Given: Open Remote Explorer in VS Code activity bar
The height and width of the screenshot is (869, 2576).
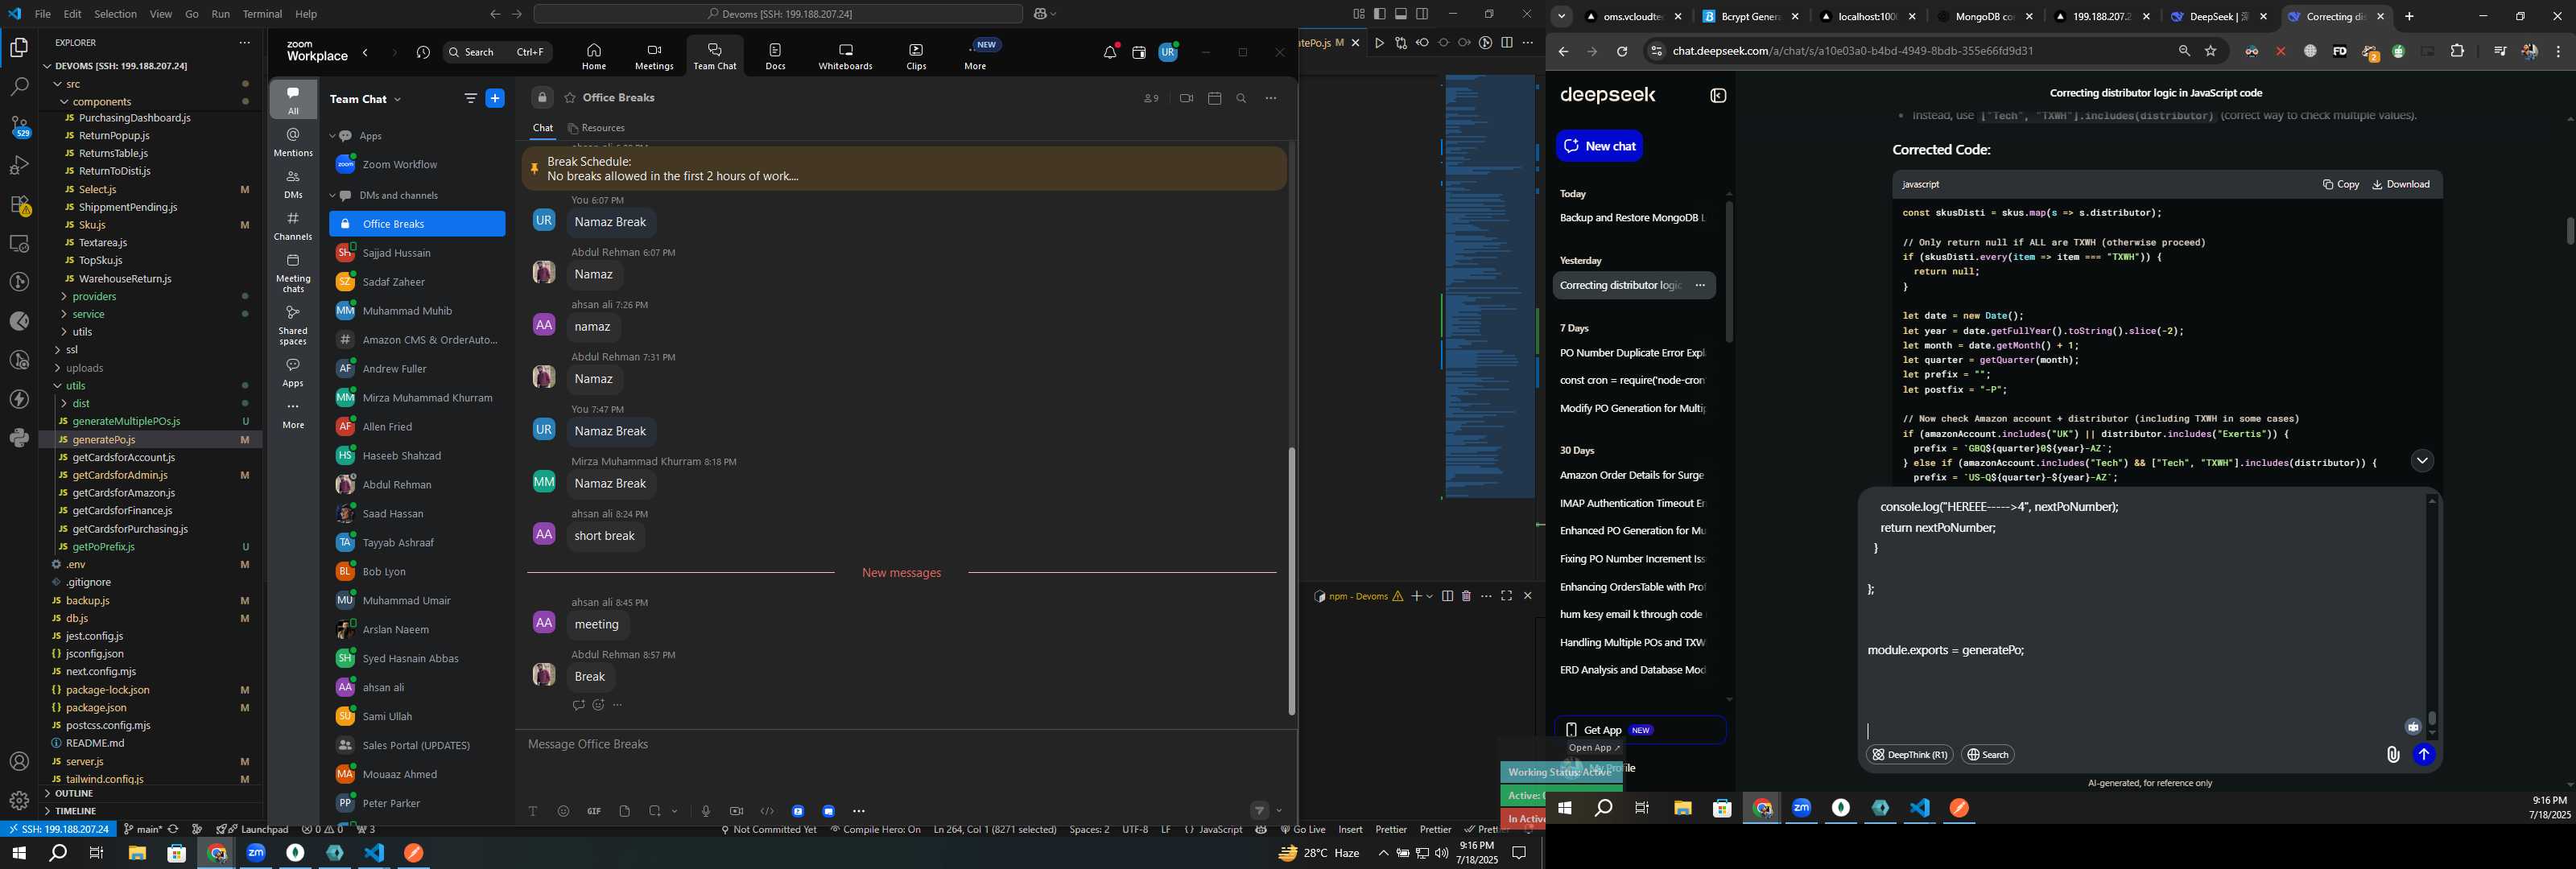Looking at the screenshot, I should [19, 243].
